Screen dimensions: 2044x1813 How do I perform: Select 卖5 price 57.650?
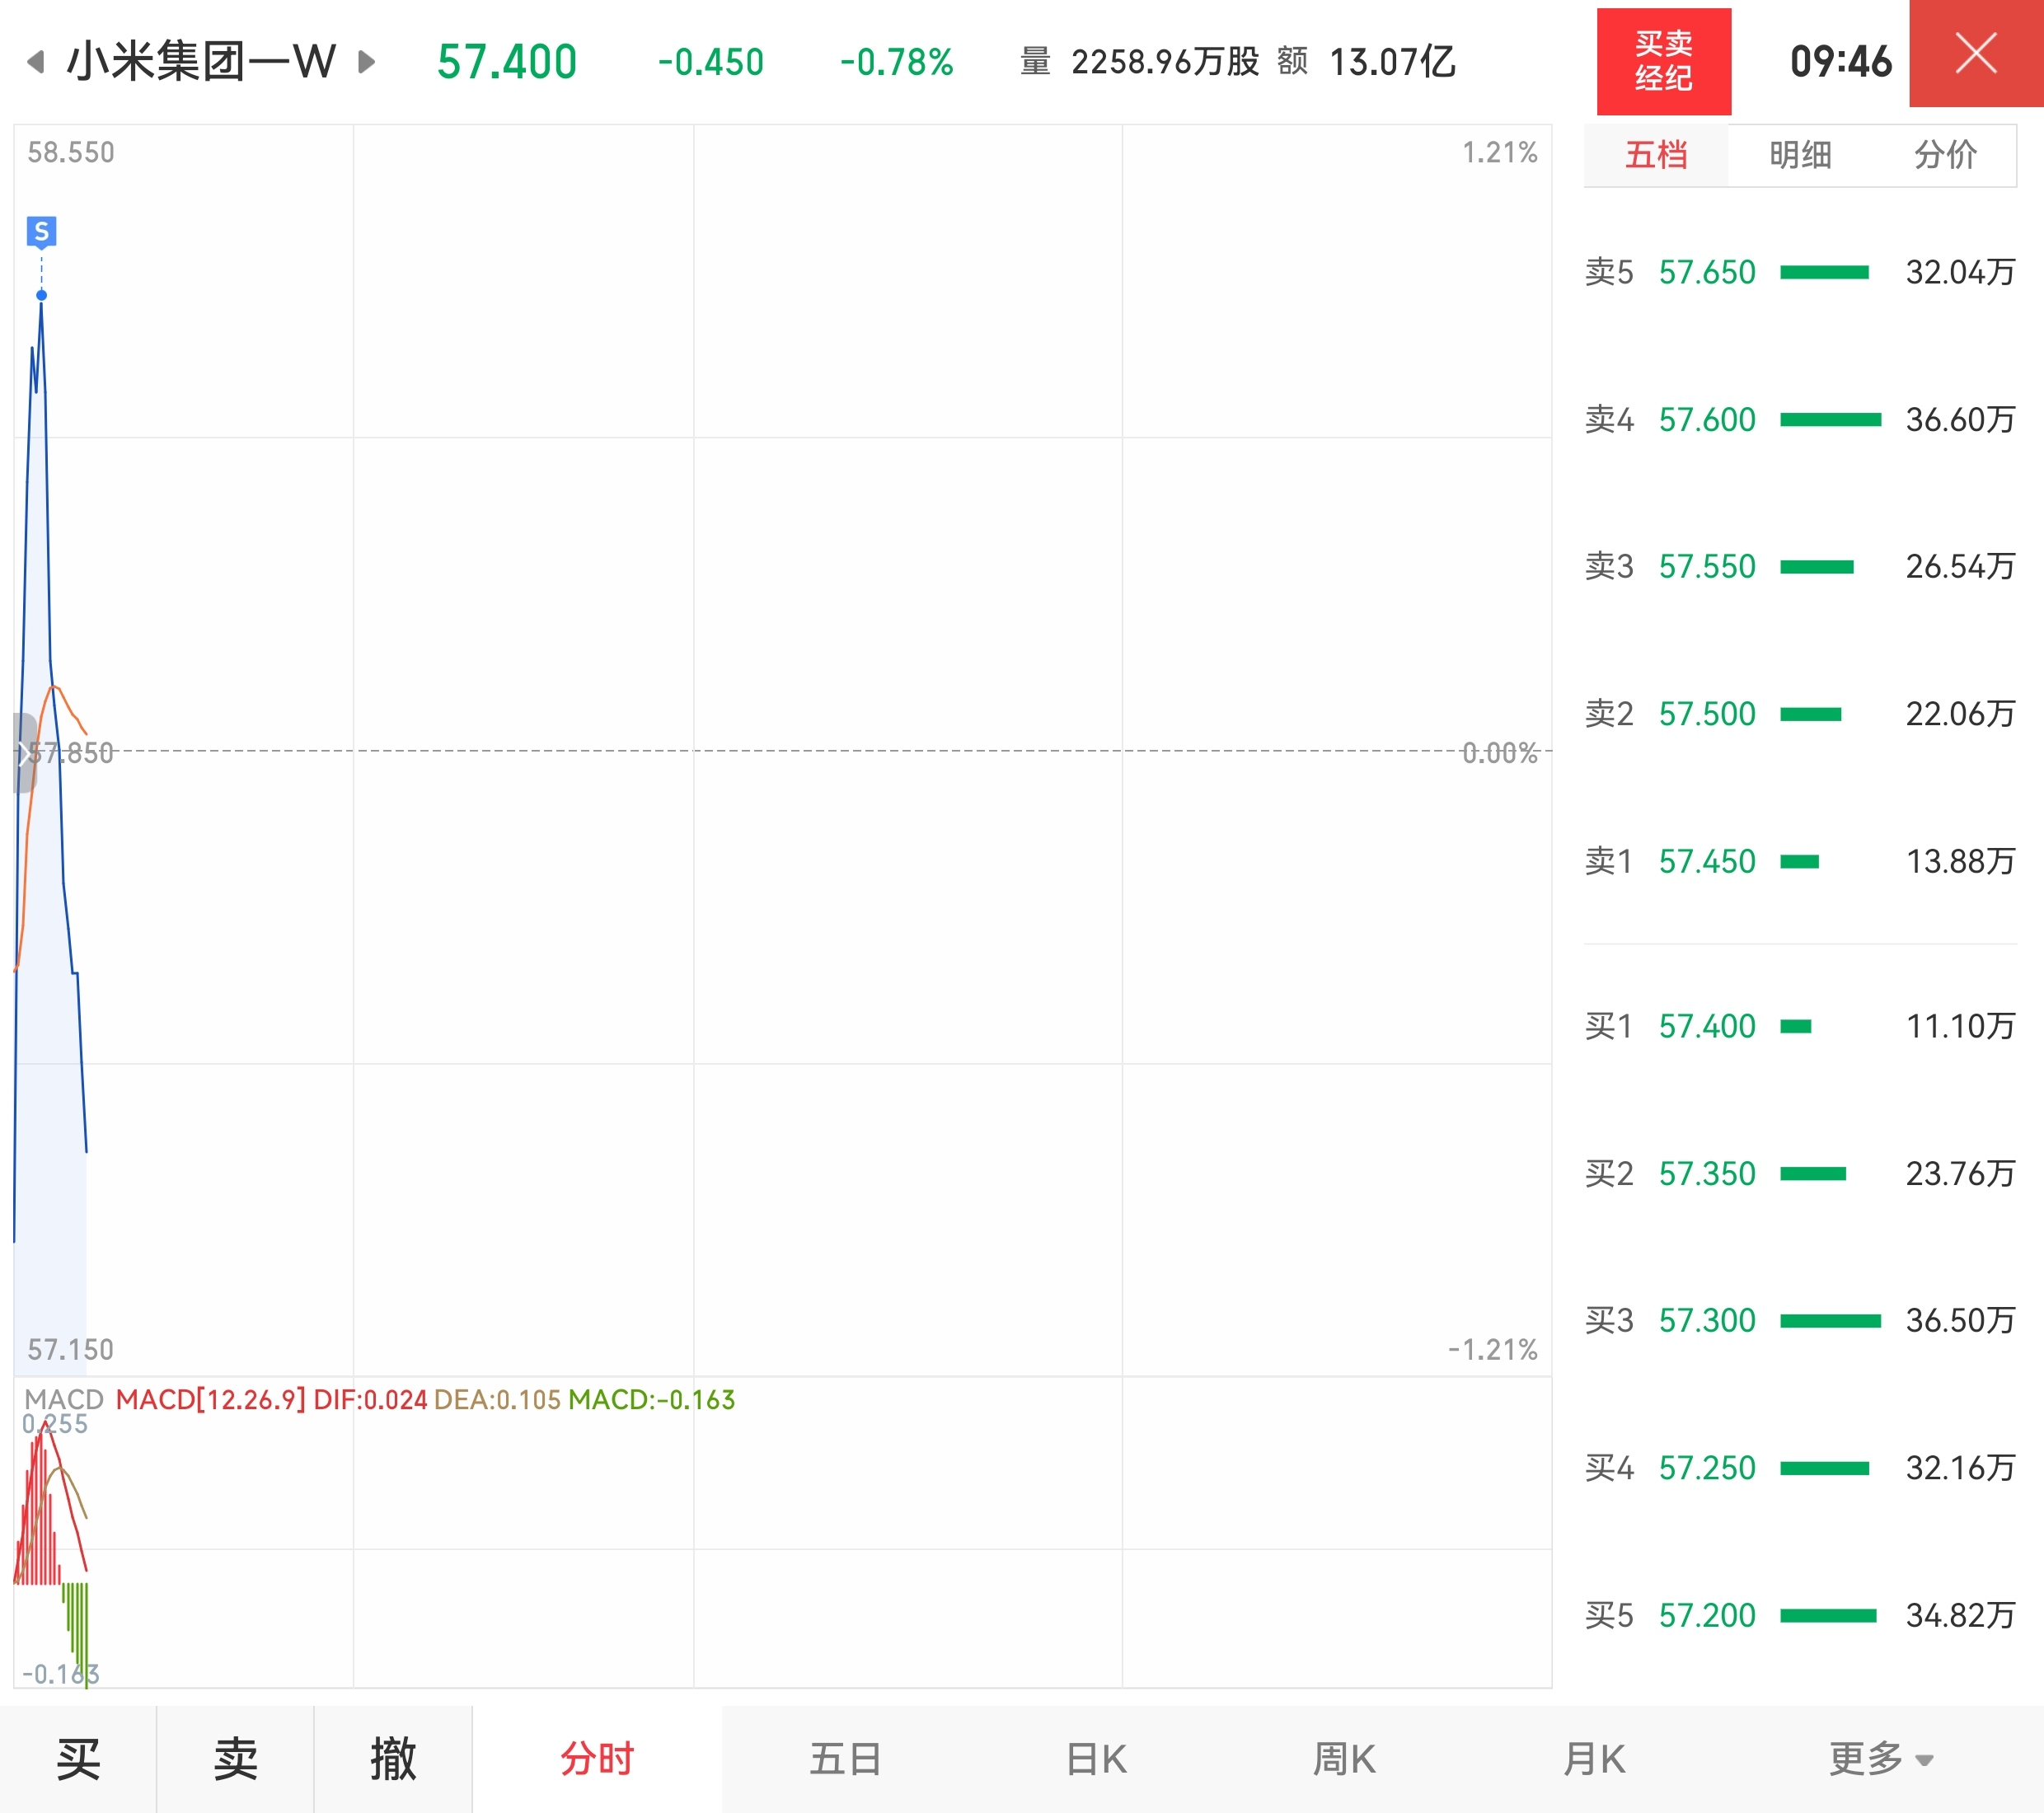tap(1707, 272)
